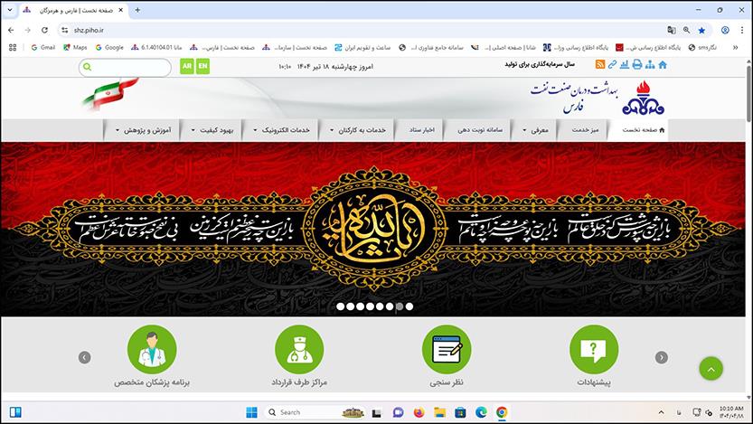Click the chain link icon in header
The width and height of the screenshot is (753, 424).
[x=612, y=64]
